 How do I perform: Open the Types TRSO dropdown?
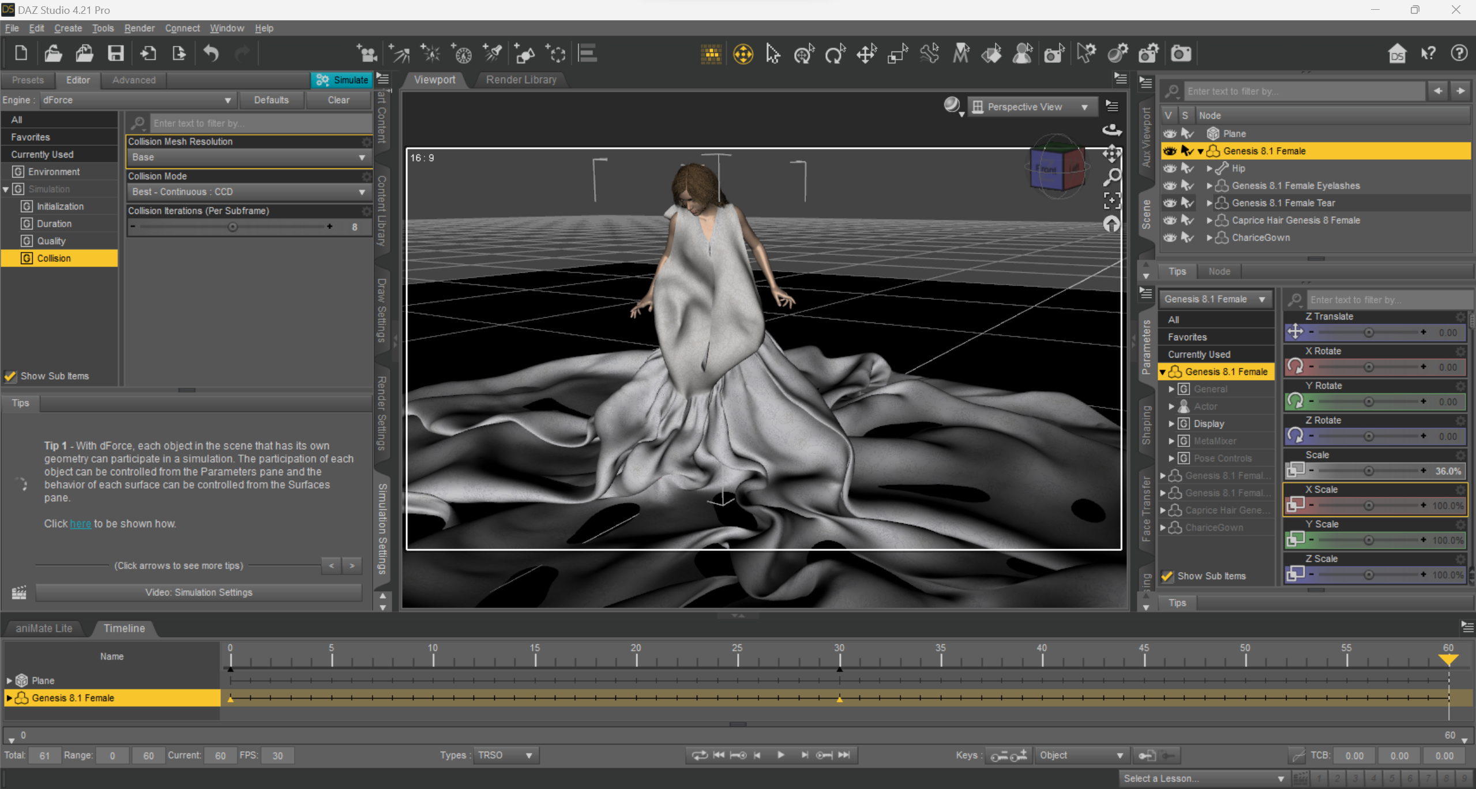[505, 756]
